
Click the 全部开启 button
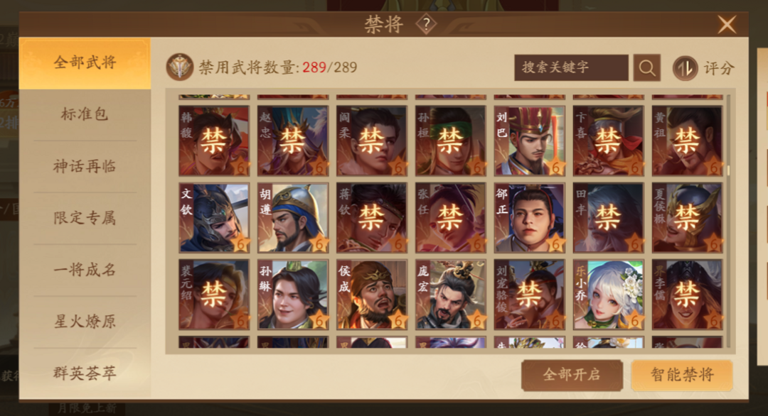pyautogui.click(x=572, y=375)
